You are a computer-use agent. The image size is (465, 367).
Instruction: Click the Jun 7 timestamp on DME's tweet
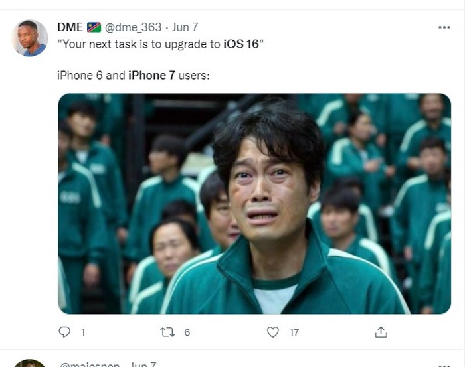[185, 27]
